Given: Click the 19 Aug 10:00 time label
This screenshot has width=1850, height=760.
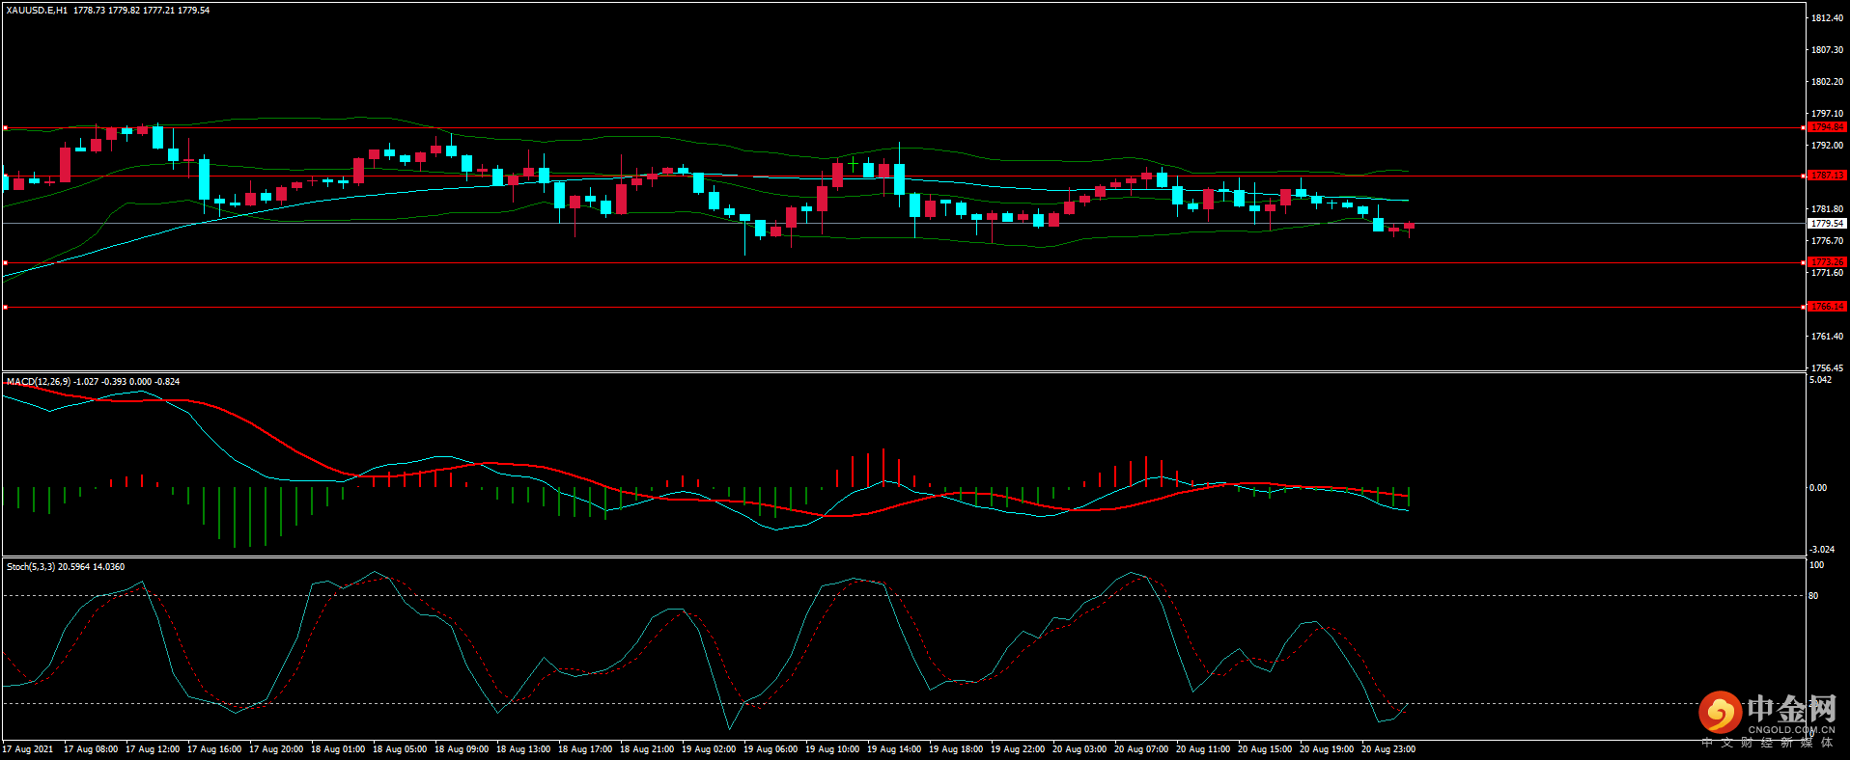Looking at the screenshot, I should pyautogui.click(x=832, y=749).
